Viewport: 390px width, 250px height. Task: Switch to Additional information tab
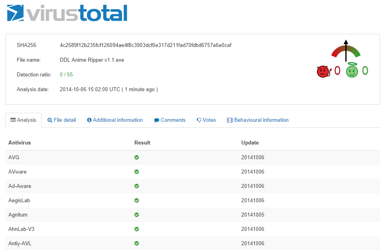pyautogui.click(x=115, y=120)
